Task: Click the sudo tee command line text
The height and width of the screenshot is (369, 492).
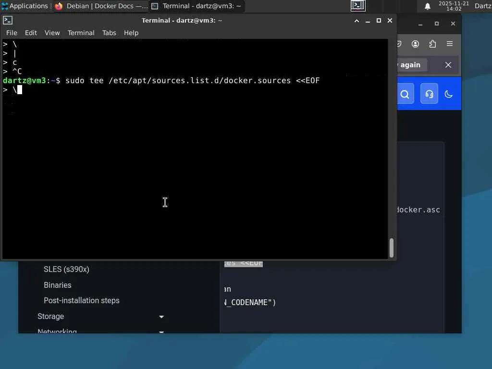Action: [192, 81]
